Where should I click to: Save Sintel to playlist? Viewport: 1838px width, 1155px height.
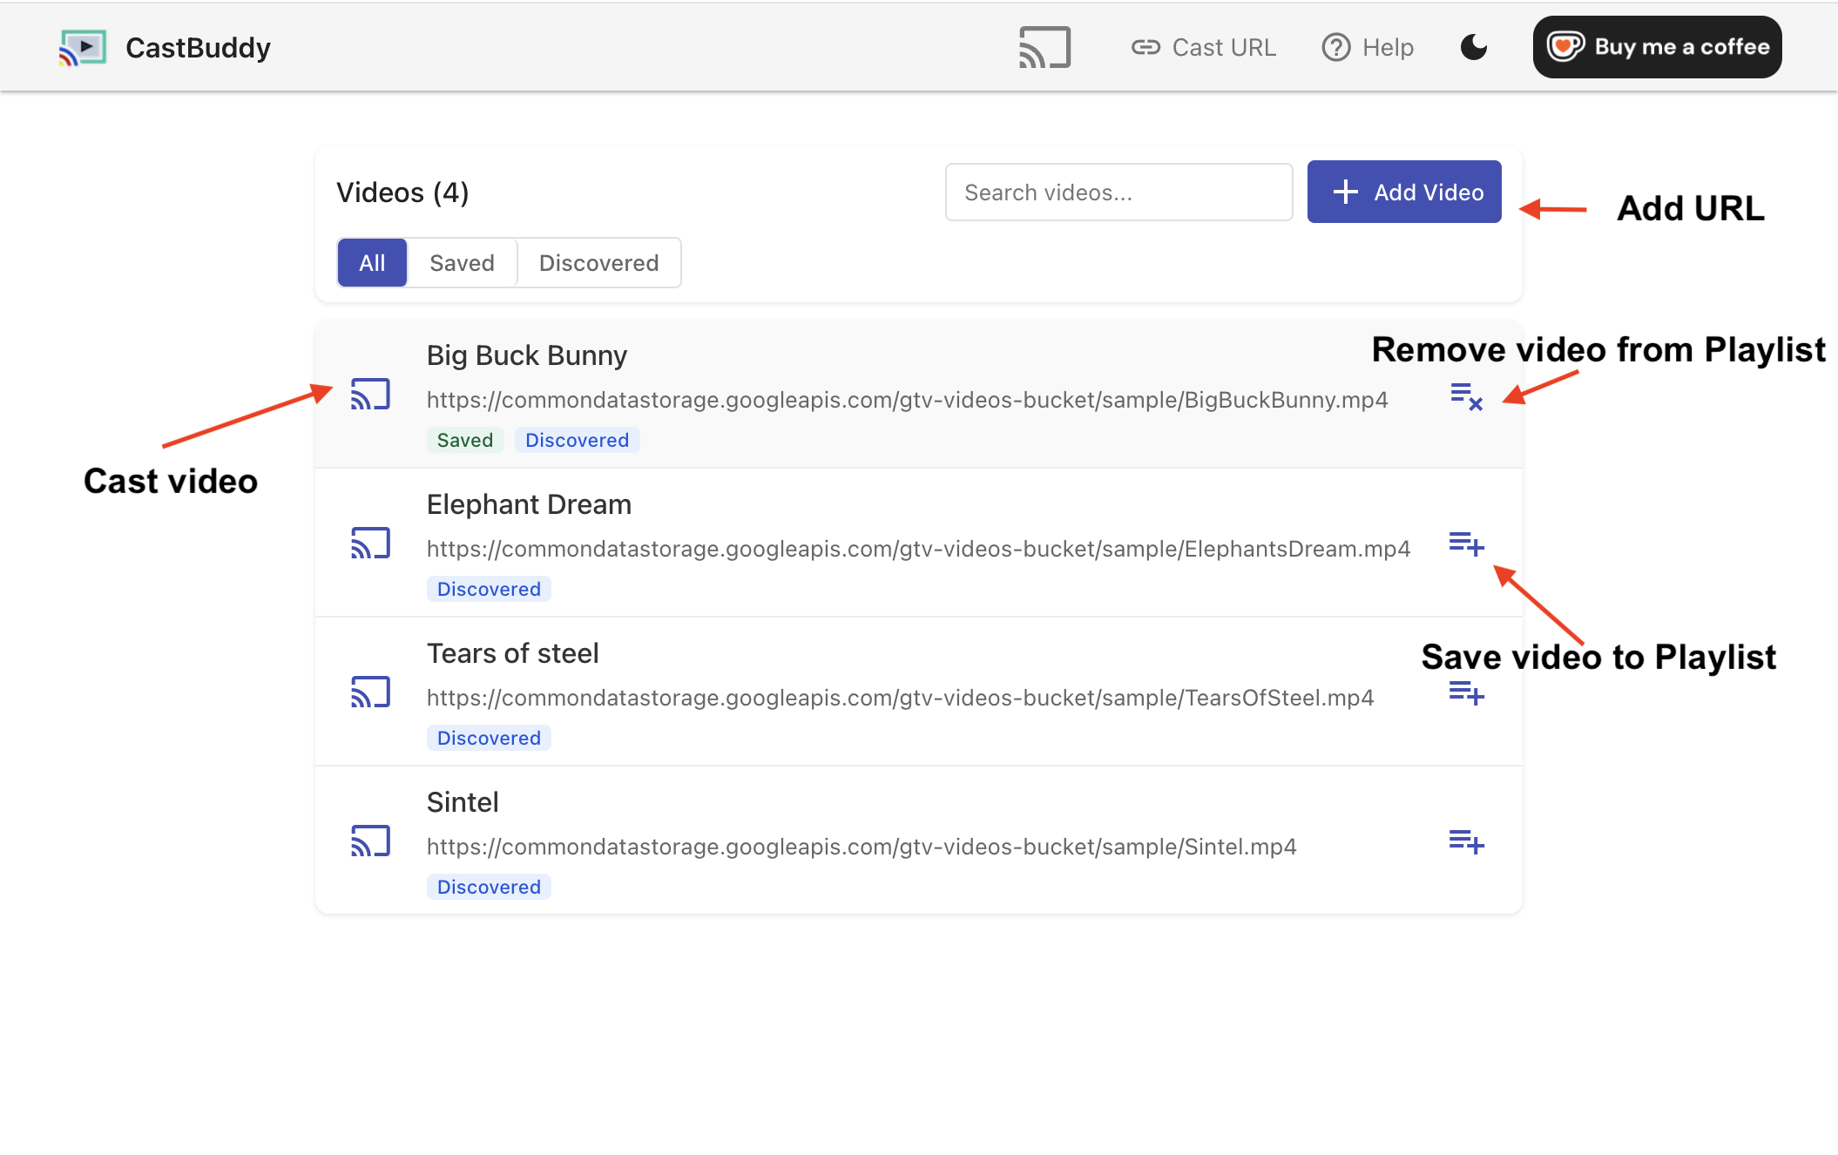pyautogui.click(x=1467, y=842)
